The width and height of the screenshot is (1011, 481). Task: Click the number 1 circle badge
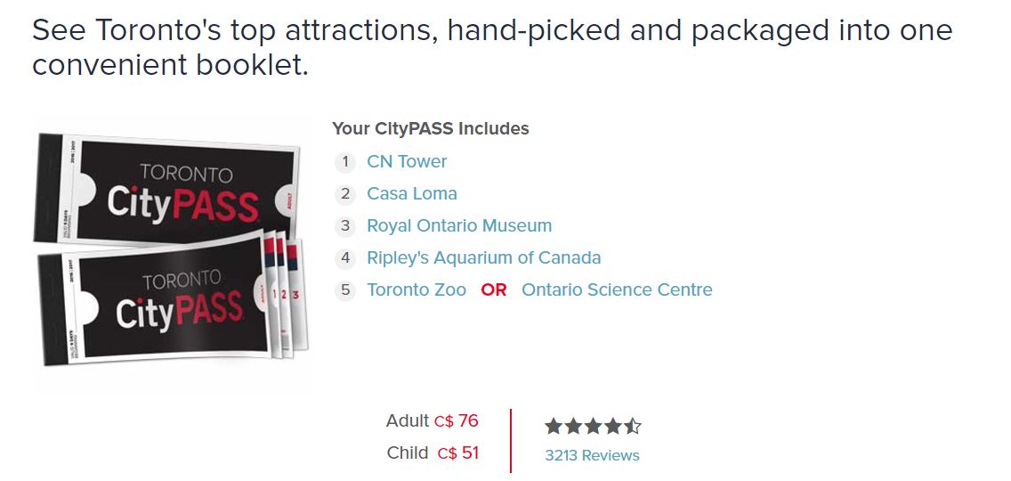click(x=345, y=161)
